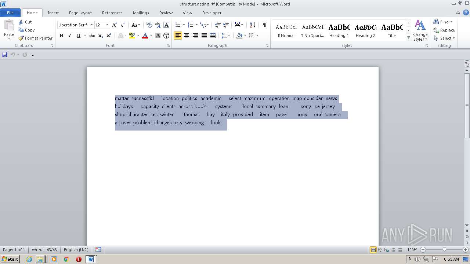The height and width of the screenshot is (264, 470).
Task: Open the font name dropdown
Action: 91,25
